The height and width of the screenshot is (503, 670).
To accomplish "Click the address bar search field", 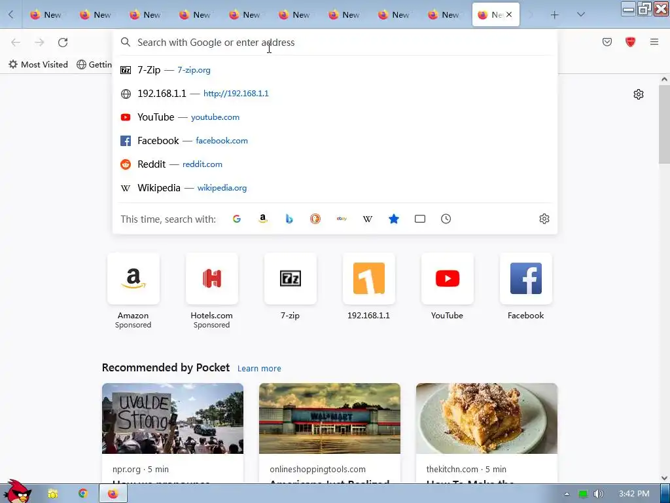I will tap(335, 43).
